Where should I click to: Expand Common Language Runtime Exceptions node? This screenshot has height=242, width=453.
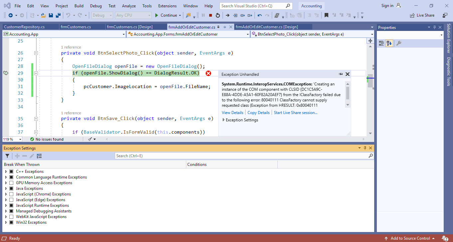point(6,177)
